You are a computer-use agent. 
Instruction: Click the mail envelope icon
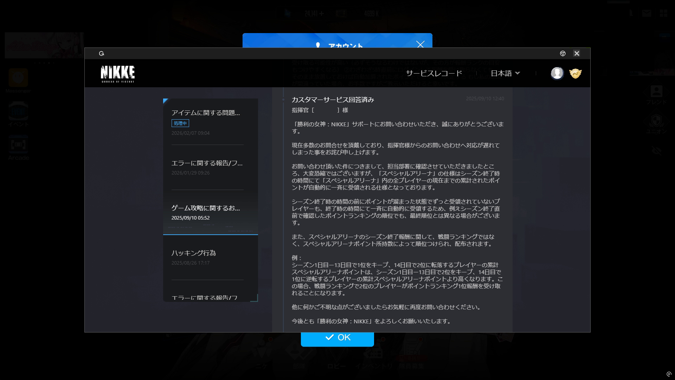[x=646, y=13]
